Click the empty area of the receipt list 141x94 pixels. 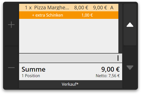pos(69,36)
